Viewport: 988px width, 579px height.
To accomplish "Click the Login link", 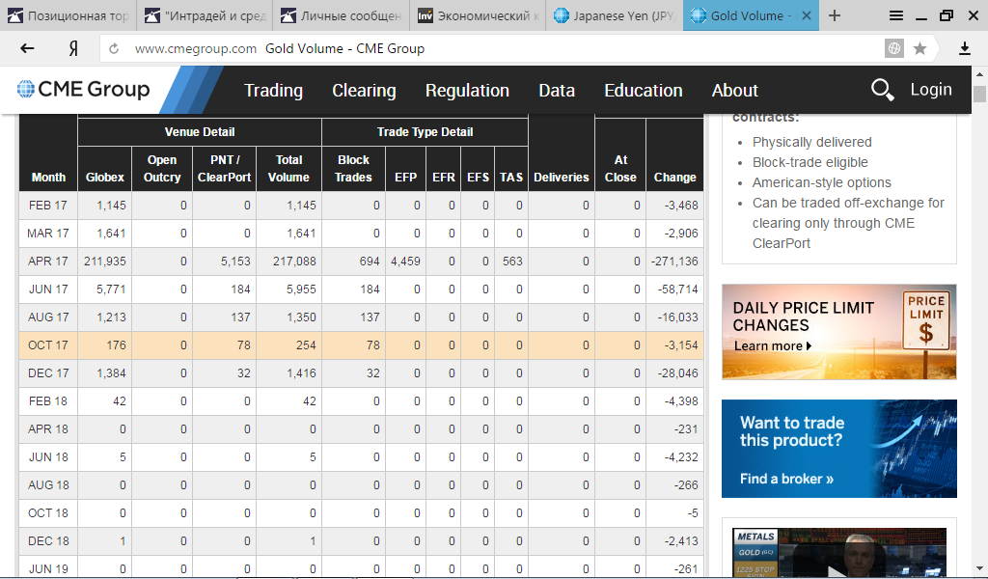I will pos(931,90).
